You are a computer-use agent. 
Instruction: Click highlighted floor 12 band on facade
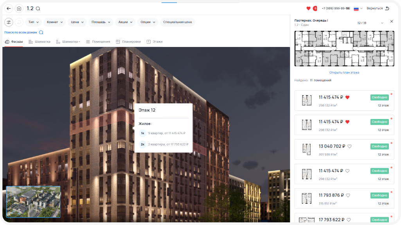tap(102, 122)
